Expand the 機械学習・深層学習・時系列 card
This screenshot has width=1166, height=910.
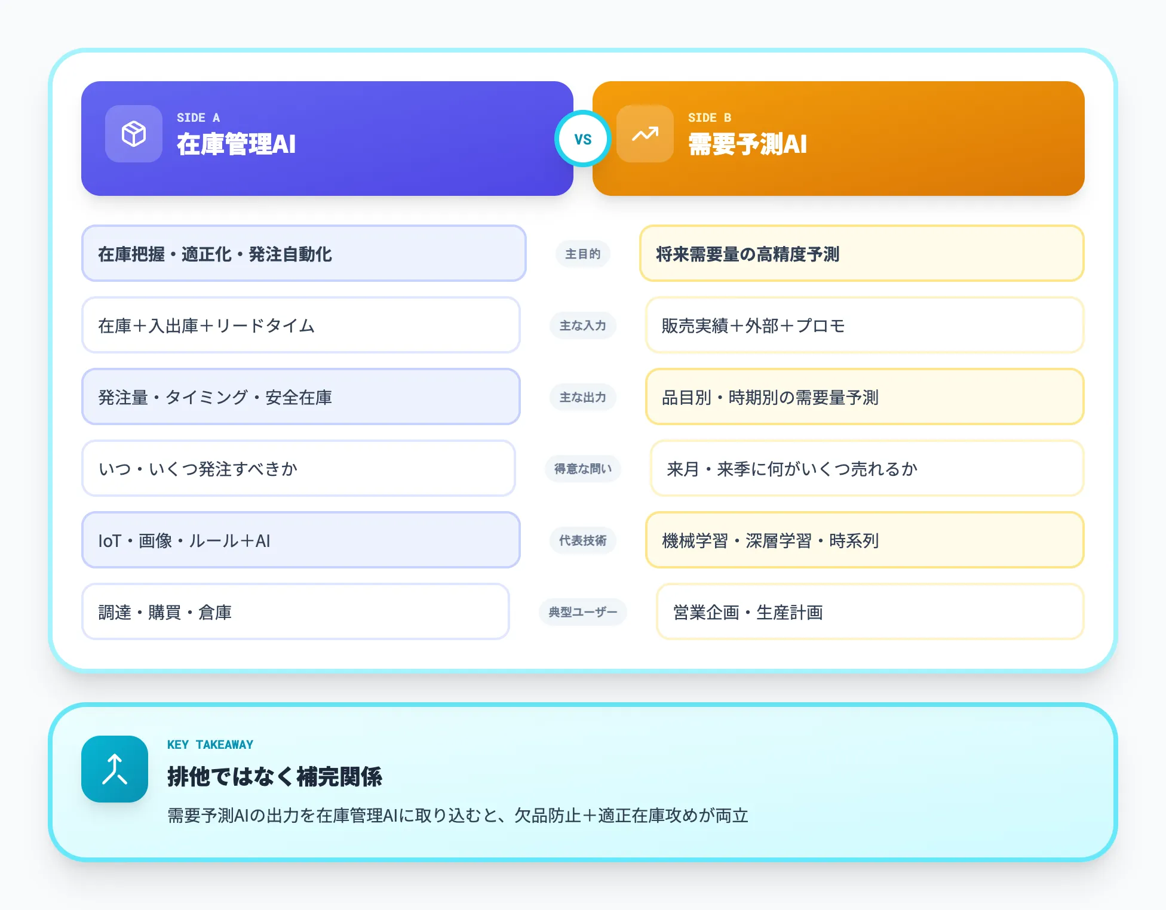coord(866,540)
